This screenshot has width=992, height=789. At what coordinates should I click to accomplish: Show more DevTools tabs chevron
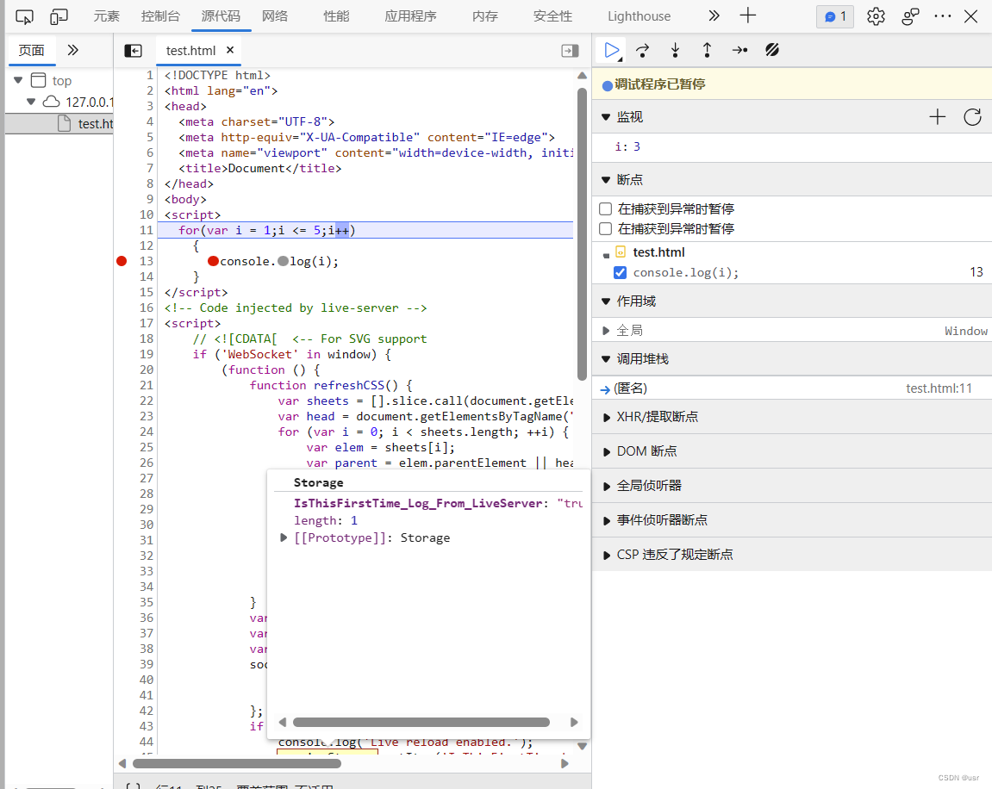[714, 16]
